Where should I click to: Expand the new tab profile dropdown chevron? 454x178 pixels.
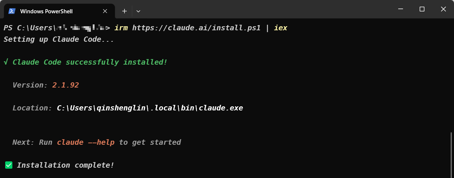tap(138, 11)
